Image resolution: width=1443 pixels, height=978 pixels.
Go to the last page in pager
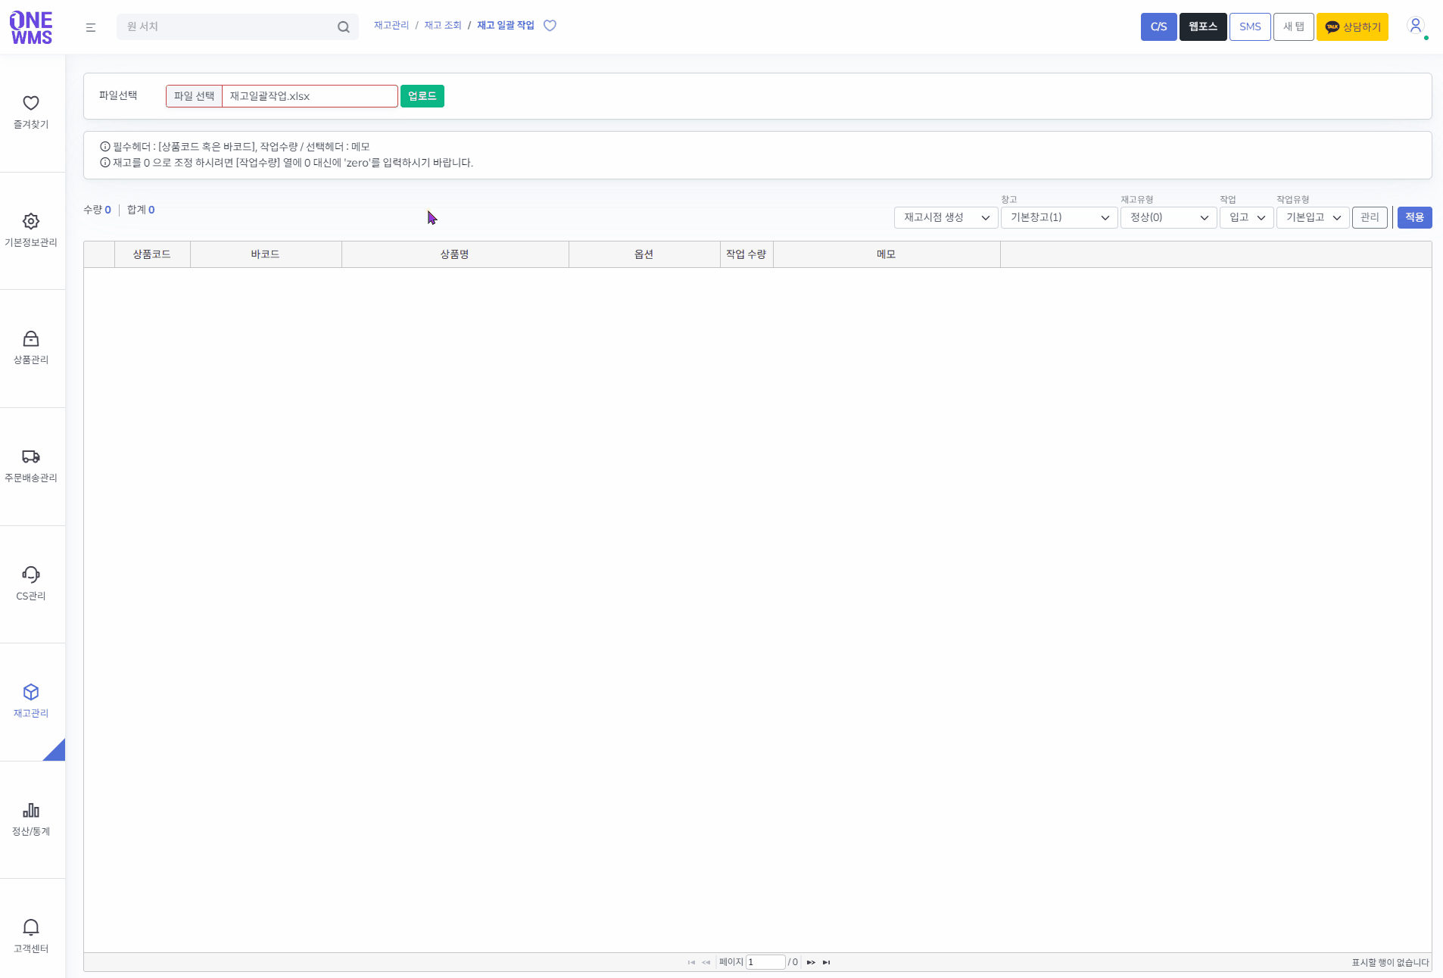point(826,962)
